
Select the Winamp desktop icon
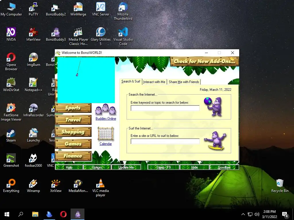point(33,186)
